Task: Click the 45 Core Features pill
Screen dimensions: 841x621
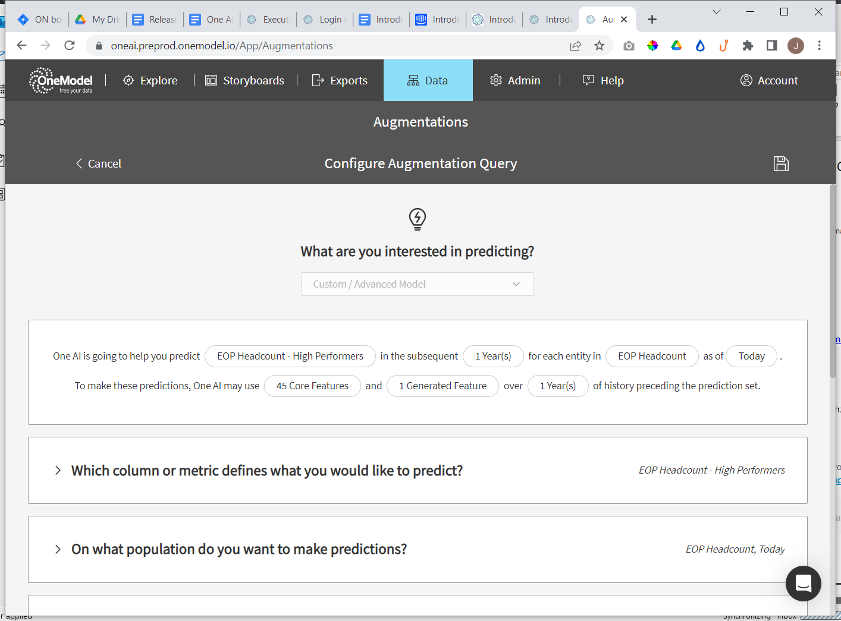Action: (312, 386)
